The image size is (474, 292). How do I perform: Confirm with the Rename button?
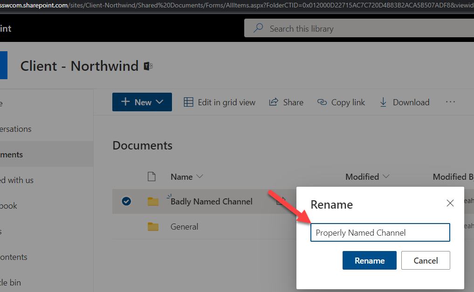tap(369, 261)
